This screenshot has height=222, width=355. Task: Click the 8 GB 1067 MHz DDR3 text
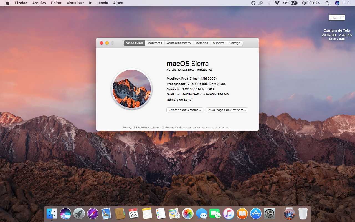pyautogui.click(x=198, y=89)
